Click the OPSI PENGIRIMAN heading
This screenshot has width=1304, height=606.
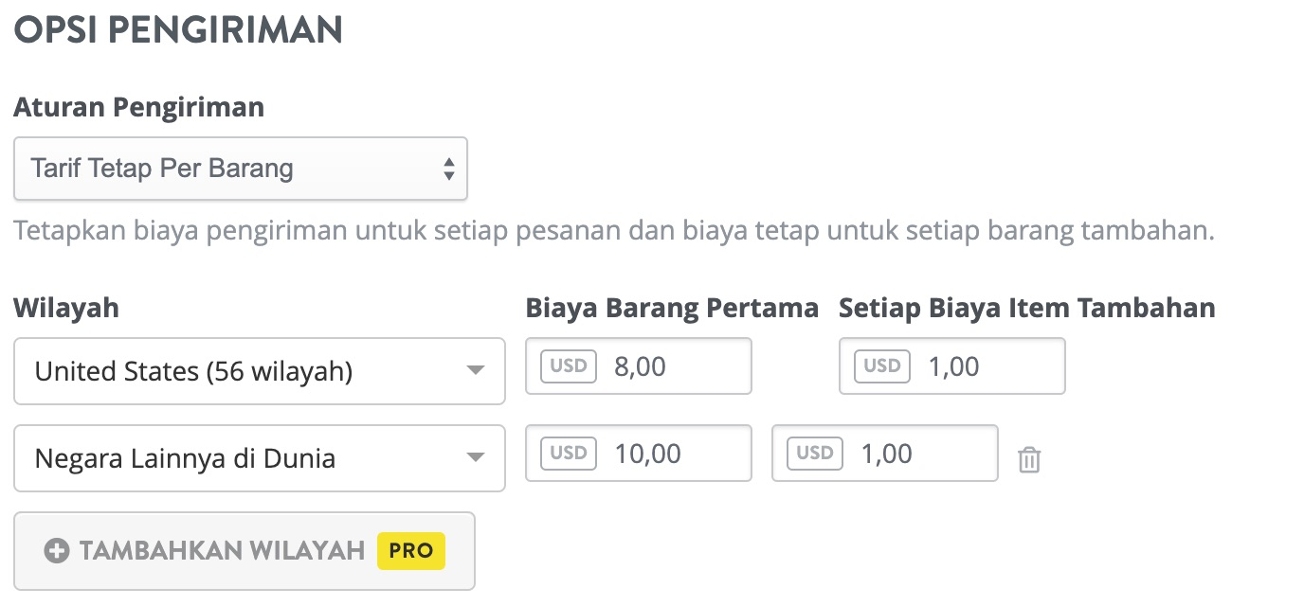tap(178, 30)
